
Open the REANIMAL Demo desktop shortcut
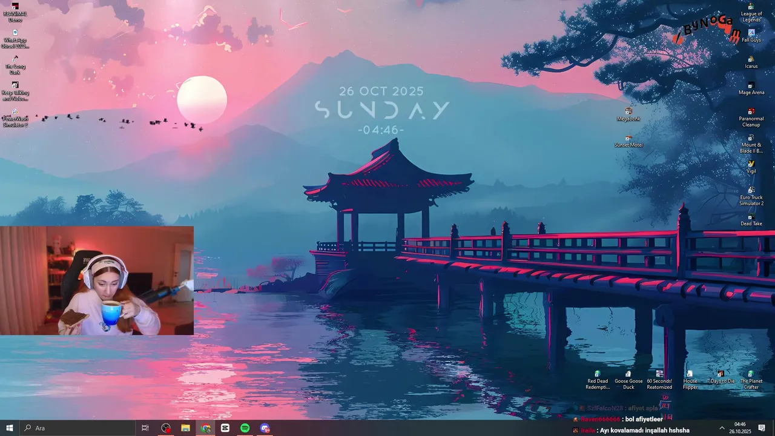15,12
